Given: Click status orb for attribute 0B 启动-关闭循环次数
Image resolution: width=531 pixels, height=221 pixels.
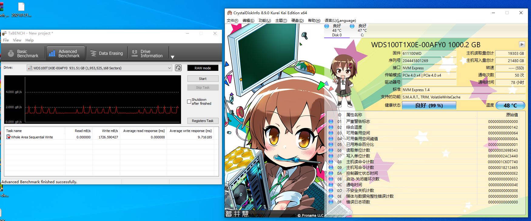Looking at the screenshot, I should (x=331, y=179).
